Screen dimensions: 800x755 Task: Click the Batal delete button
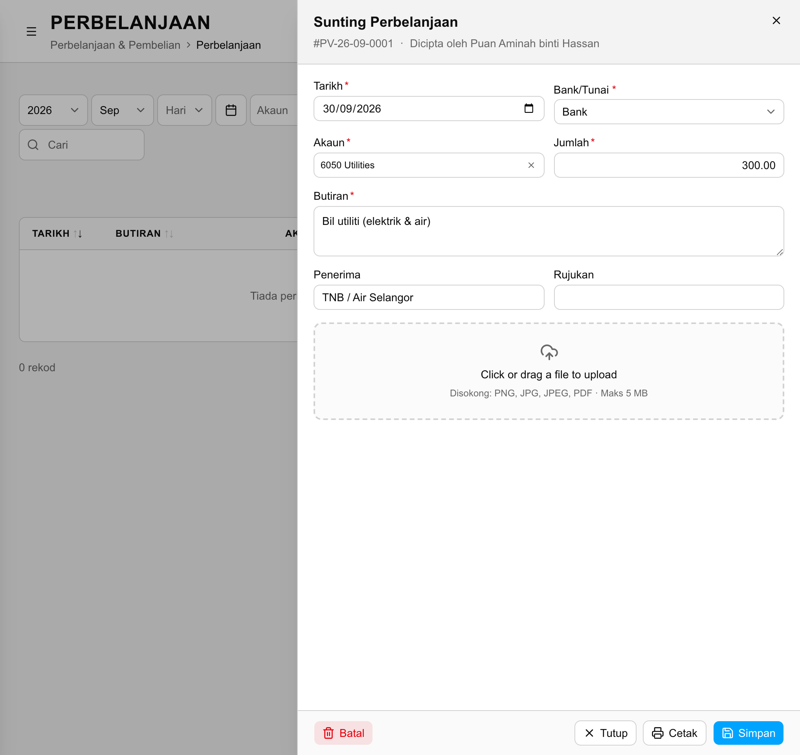tap(343, 733)
